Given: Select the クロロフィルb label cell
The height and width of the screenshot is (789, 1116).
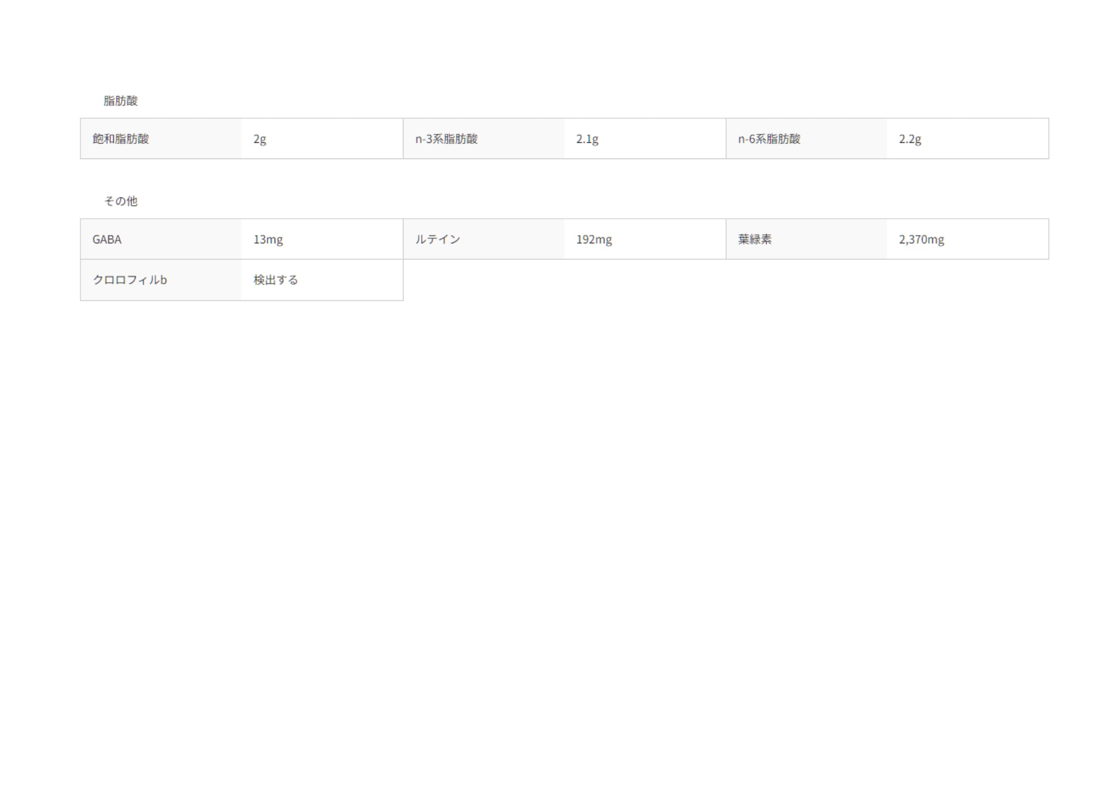Looking at the screenshot, I should pyautogui.click(x=129, y=280).
